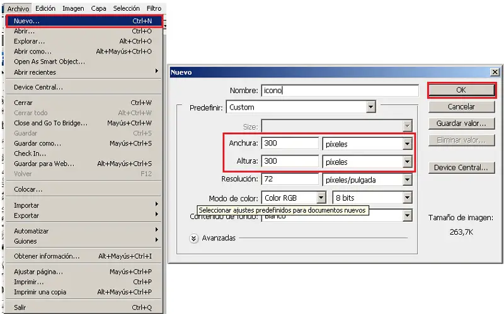Click OK in Nuevo dialog

(461, 90)
